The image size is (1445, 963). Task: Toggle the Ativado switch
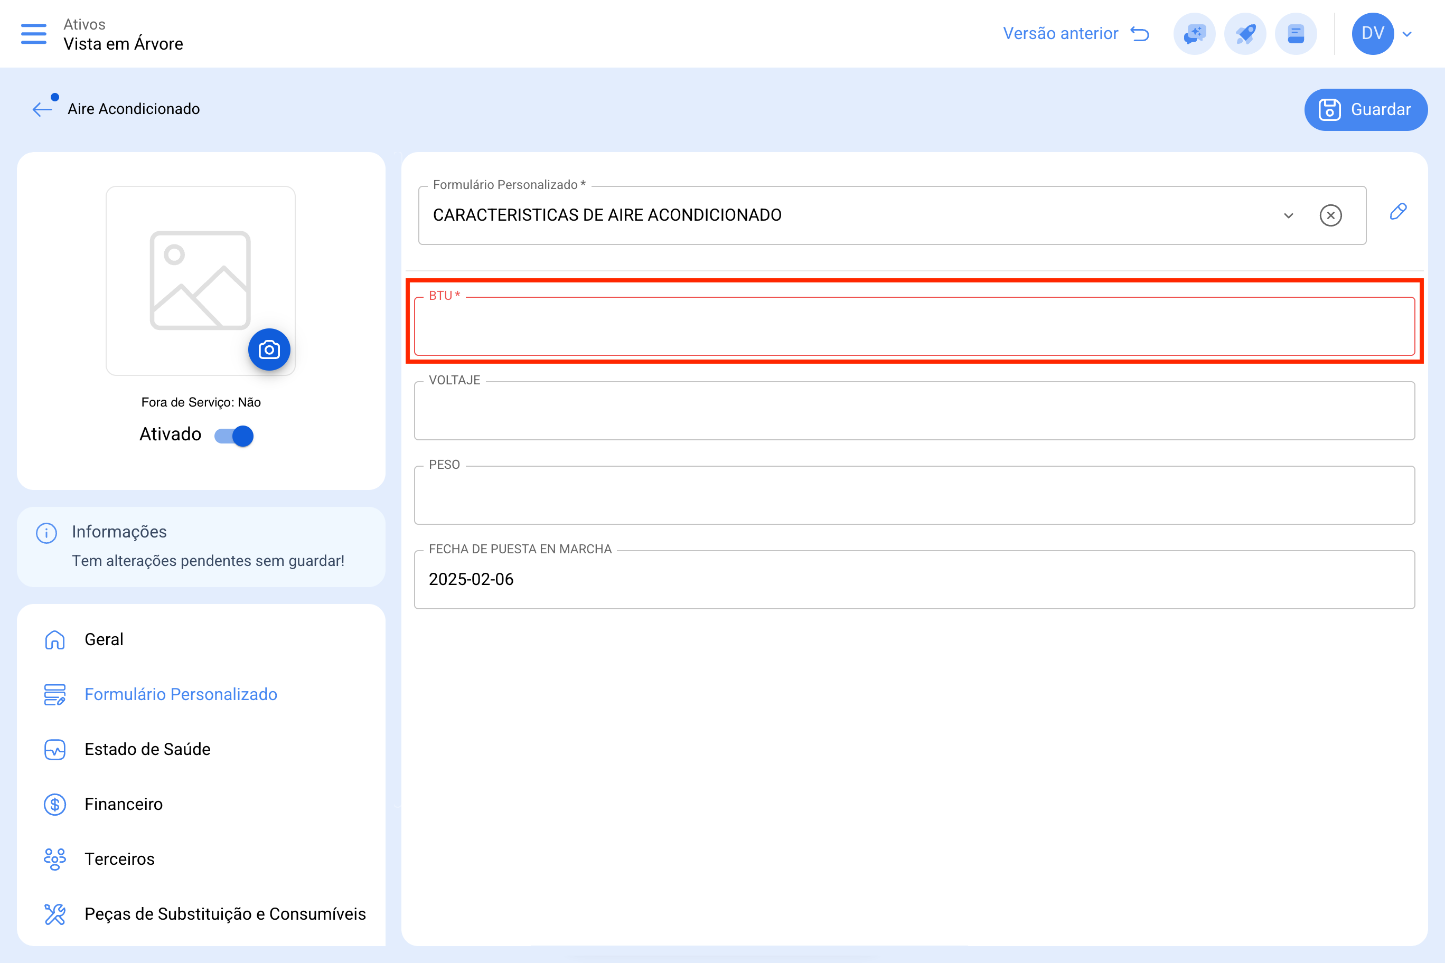pyautogui.click(x=233, y=436)
